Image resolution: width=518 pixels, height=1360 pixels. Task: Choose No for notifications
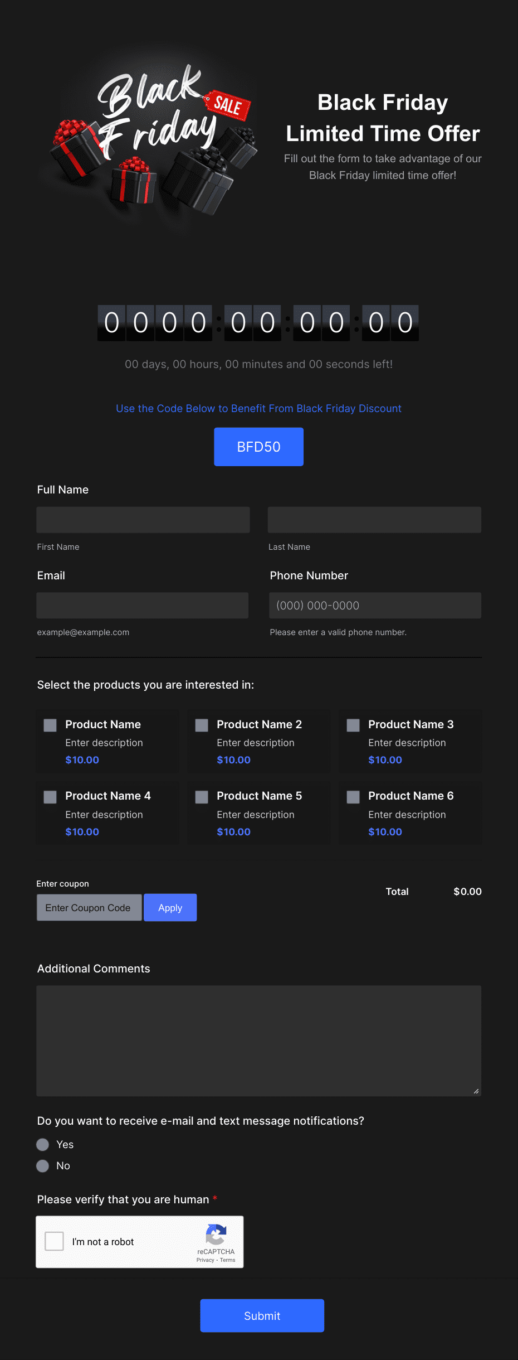(x=42, y=1166)
